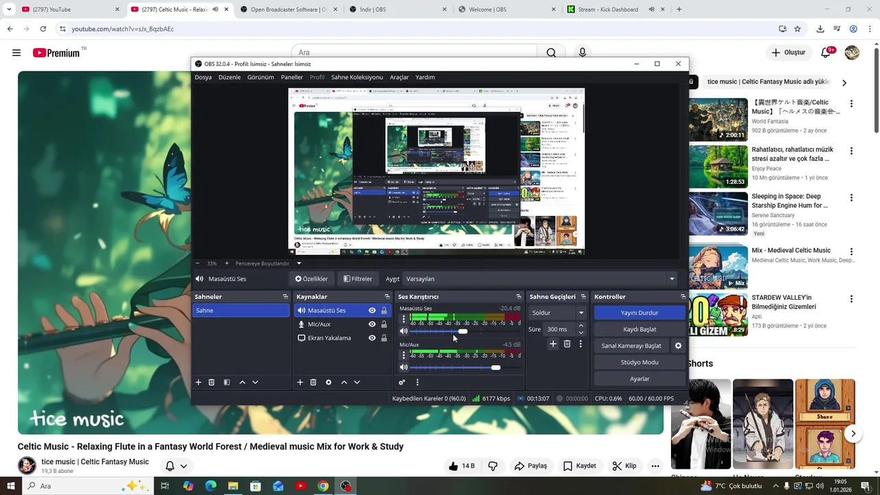Image resolution: width=880 pixels, height=495 pixels.
Task: Undock the Kontroller panel
Action: tap(683, 297)
